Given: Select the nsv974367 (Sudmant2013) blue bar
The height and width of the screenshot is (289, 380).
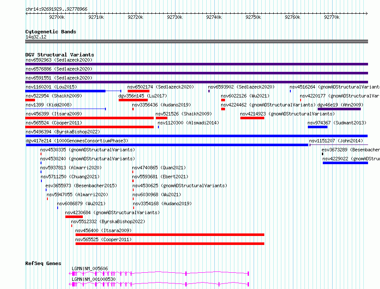Looking at the screenshot, I should click(x=318, y=127).
